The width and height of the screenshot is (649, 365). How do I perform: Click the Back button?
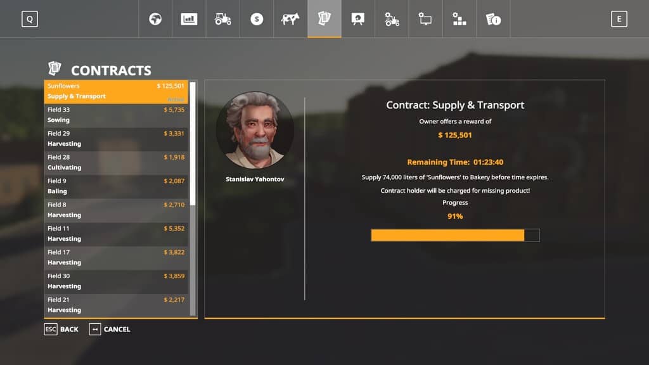61,330
